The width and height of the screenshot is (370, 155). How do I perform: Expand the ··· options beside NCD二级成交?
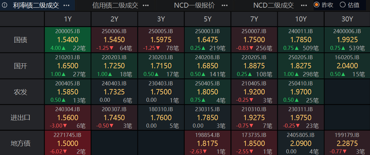303,5
